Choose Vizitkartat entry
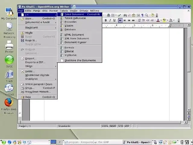The width and height of the screenshot is (193, 145). 80,55
